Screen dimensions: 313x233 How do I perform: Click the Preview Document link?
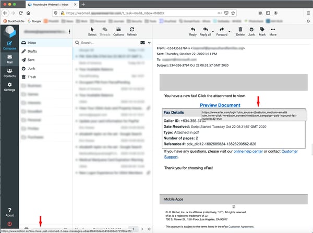pos(220,105)
